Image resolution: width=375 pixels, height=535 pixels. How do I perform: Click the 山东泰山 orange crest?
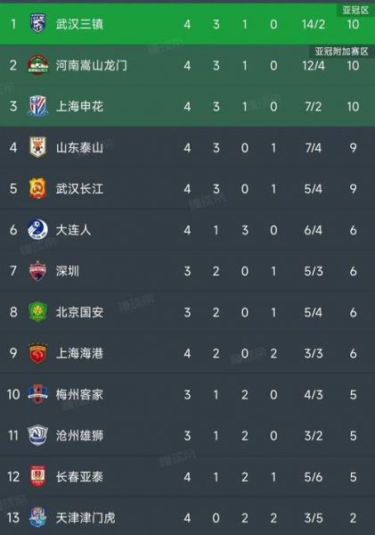(37, 147)
